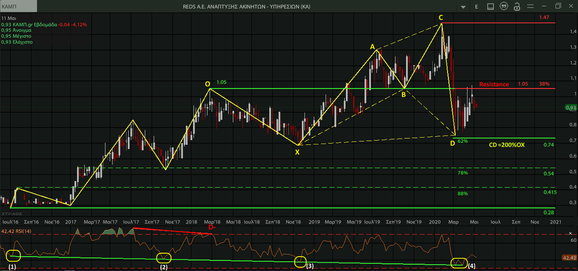Click the 0.54 level label
Viewport: 578px width, 271px height.
click(548, 173)
